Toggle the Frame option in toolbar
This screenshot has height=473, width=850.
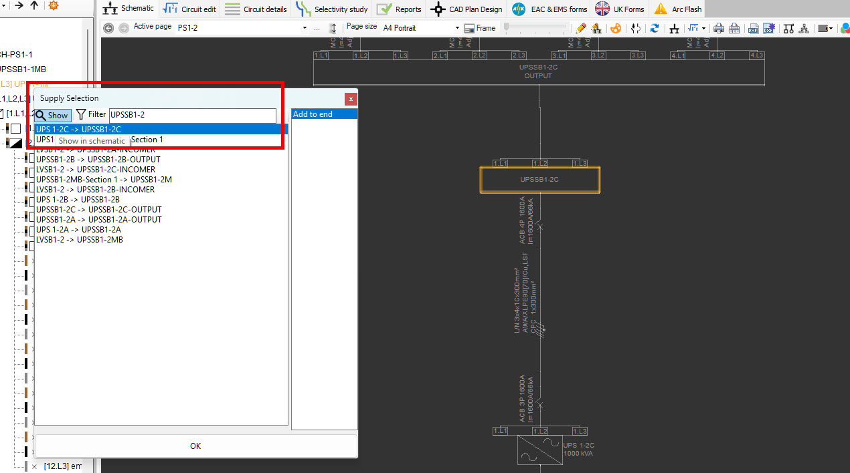tap(481, 28)
